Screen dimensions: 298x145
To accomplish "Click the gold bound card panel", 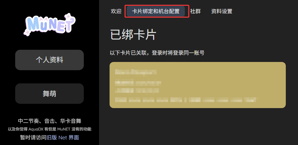I will tap(198, 85).
